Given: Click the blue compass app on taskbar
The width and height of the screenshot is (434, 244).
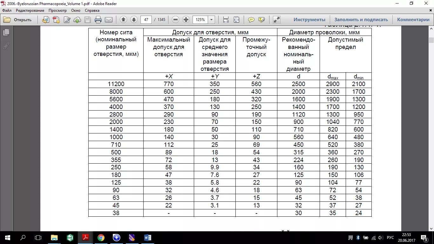Looking at the screenshot, I should pyautogui.click(x=117, y=237).
